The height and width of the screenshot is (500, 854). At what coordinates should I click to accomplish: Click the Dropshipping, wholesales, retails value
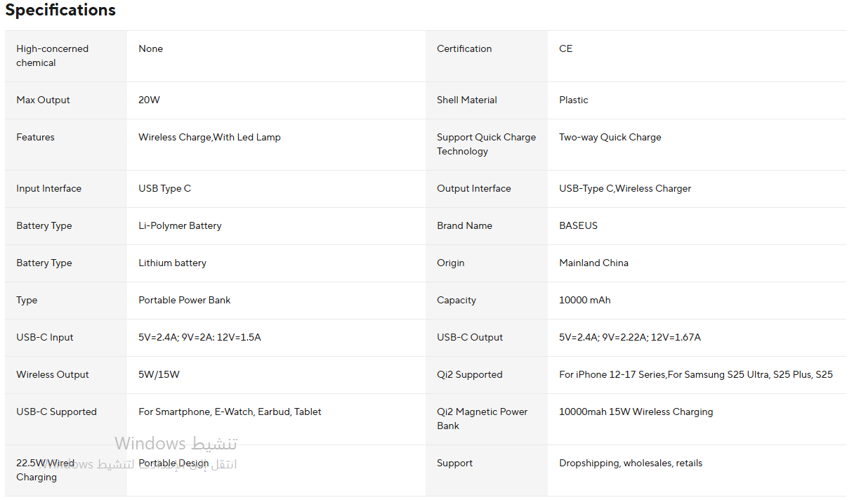[x=630, y=463]
